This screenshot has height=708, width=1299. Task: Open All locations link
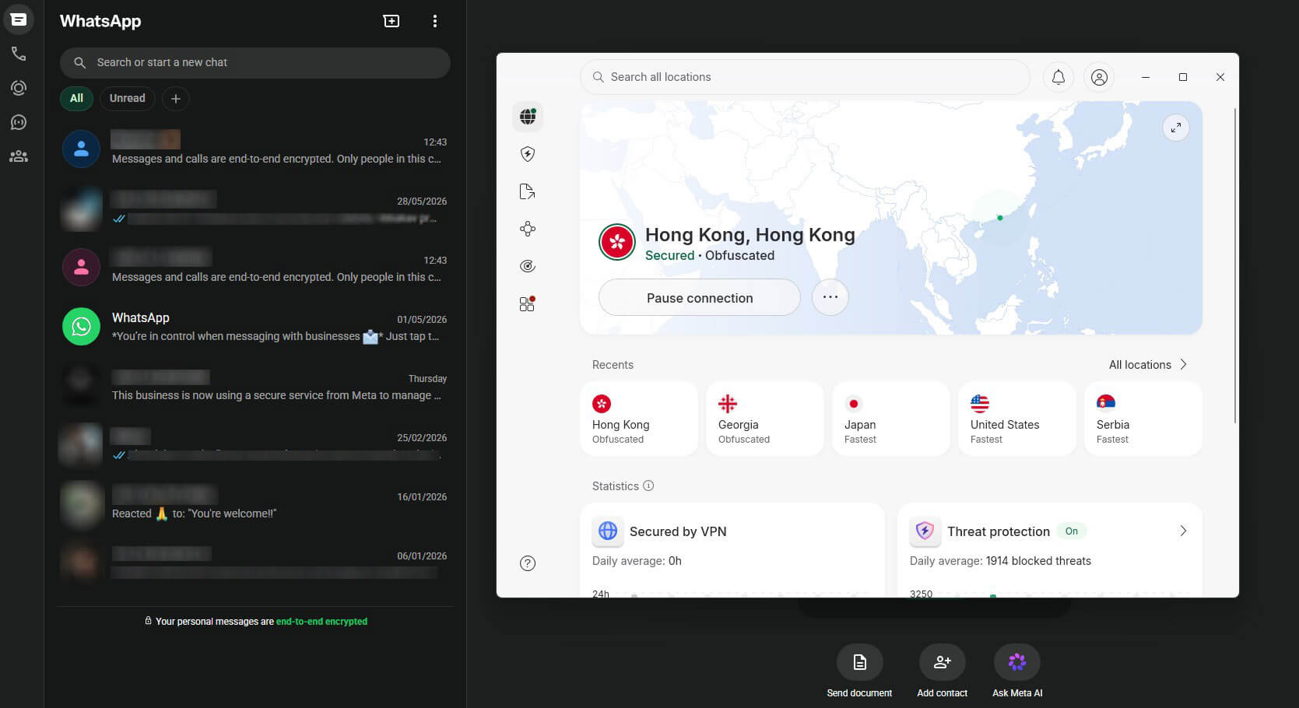(1148, 365)
